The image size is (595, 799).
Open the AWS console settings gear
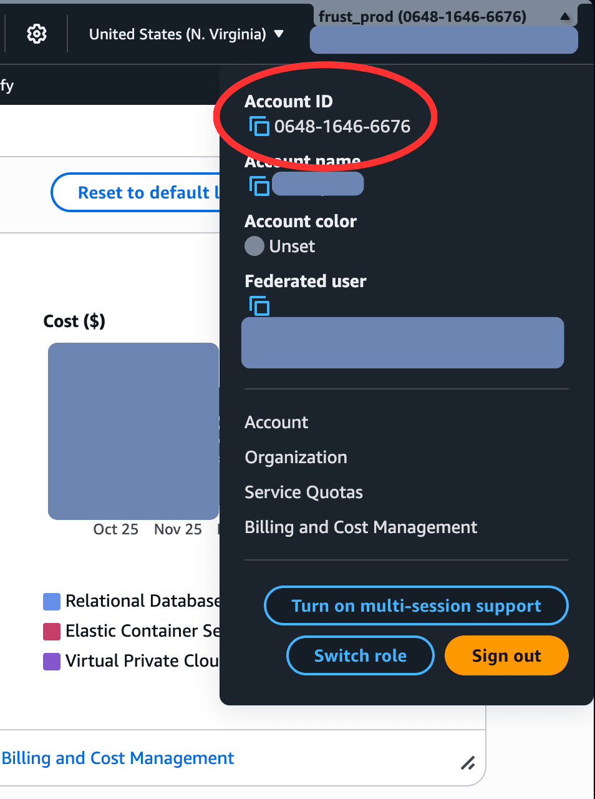point(36,34)
